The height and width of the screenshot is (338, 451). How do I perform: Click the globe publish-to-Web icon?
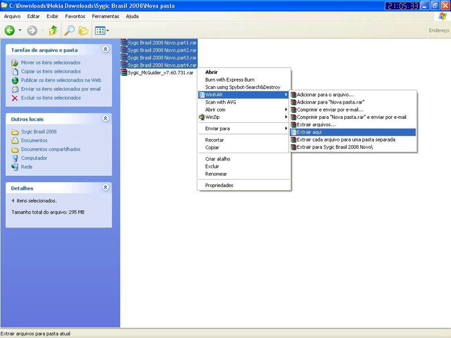[x=15, y=80]
